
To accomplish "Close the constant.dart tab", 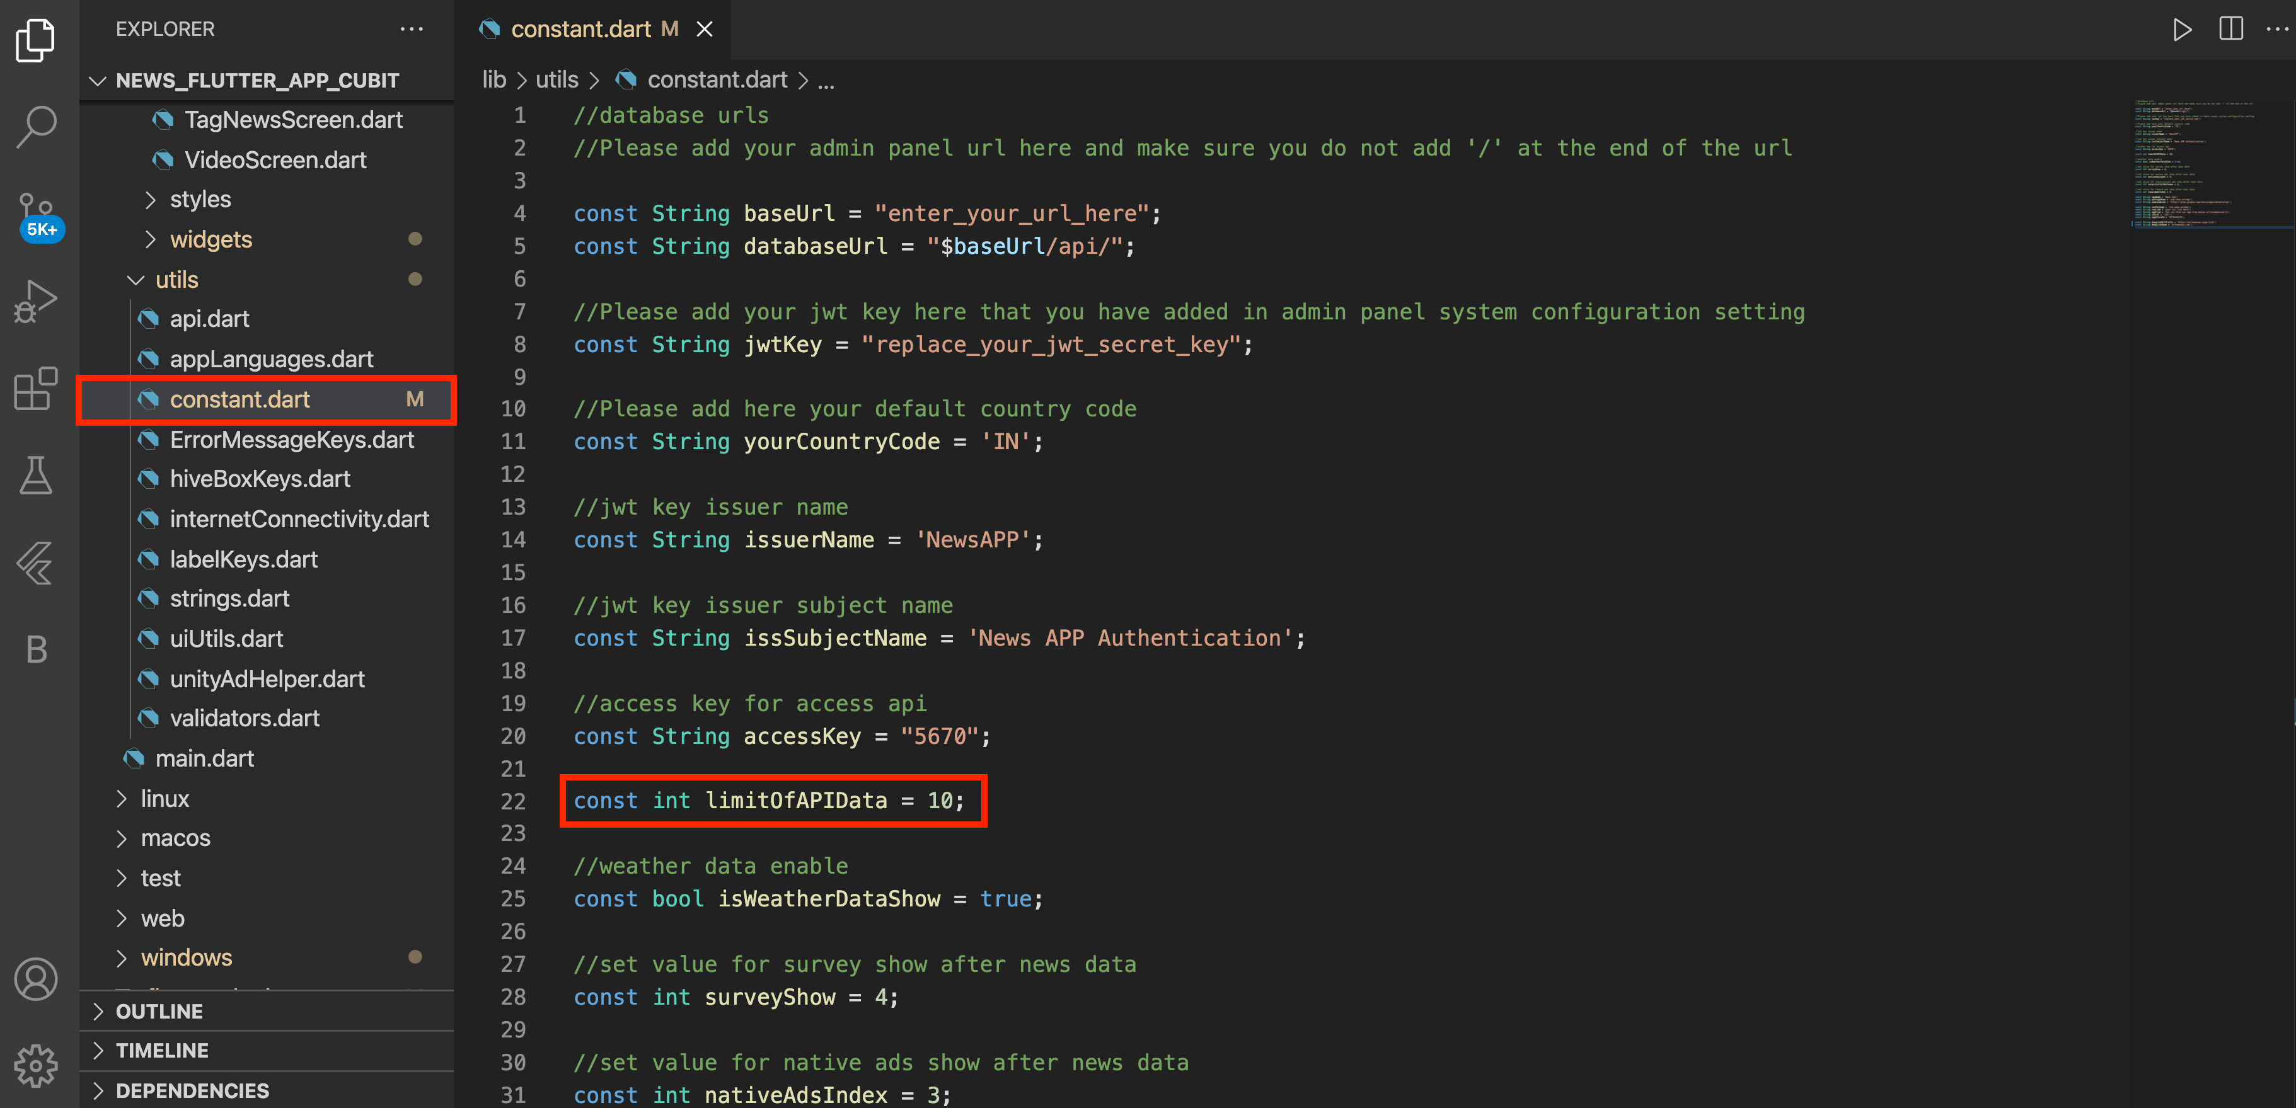I will 704,30.
